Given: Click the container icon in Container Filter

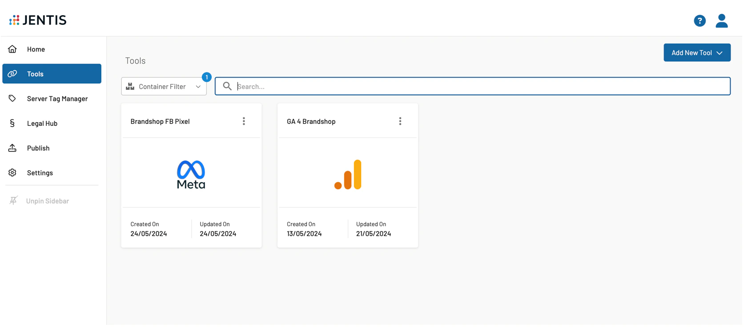Looking at the screenshot, I should [130, 86].
